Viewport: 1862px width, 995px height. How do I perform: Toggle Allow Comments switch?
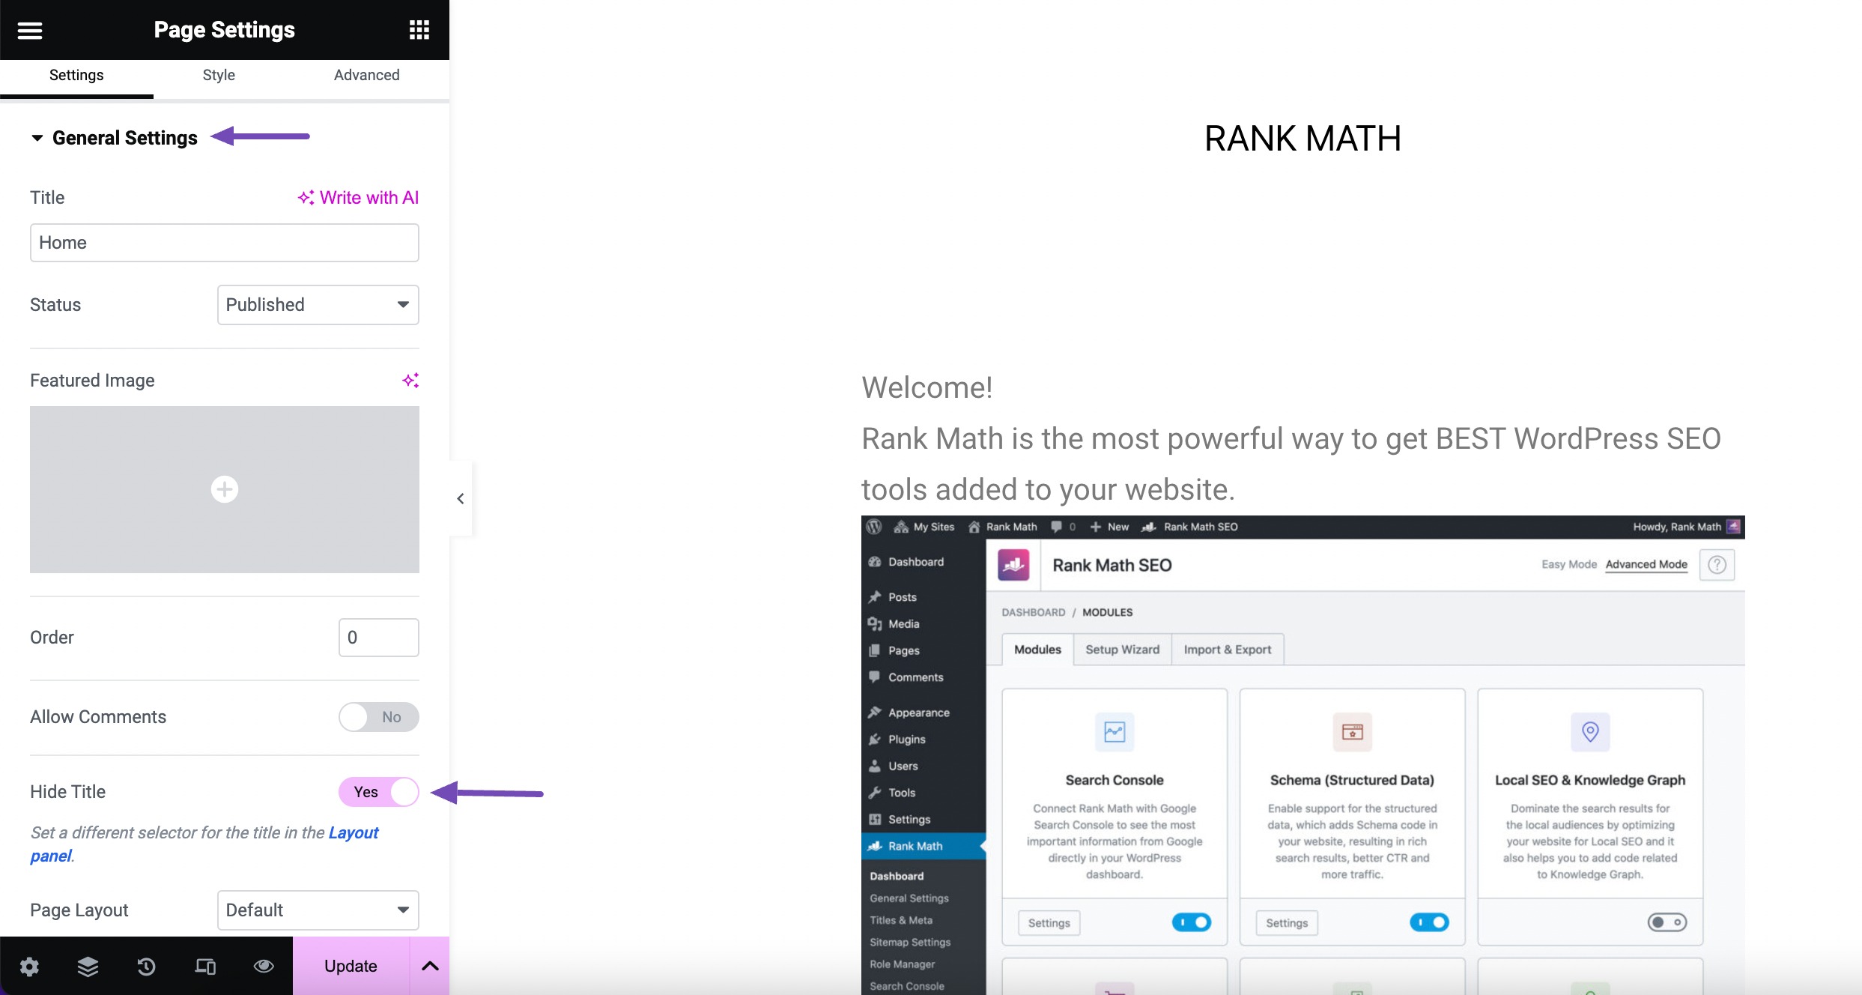point(379,717)
